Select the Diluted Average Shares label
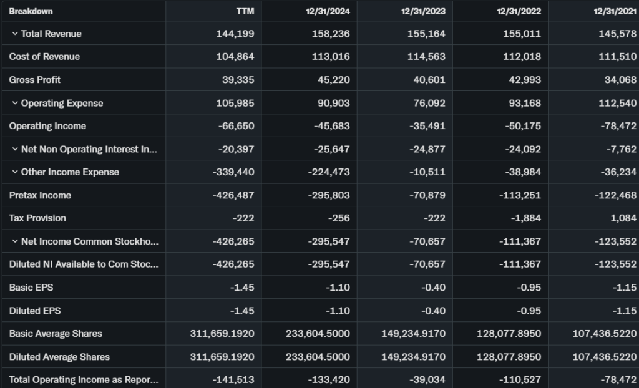 tap(59, 357)
